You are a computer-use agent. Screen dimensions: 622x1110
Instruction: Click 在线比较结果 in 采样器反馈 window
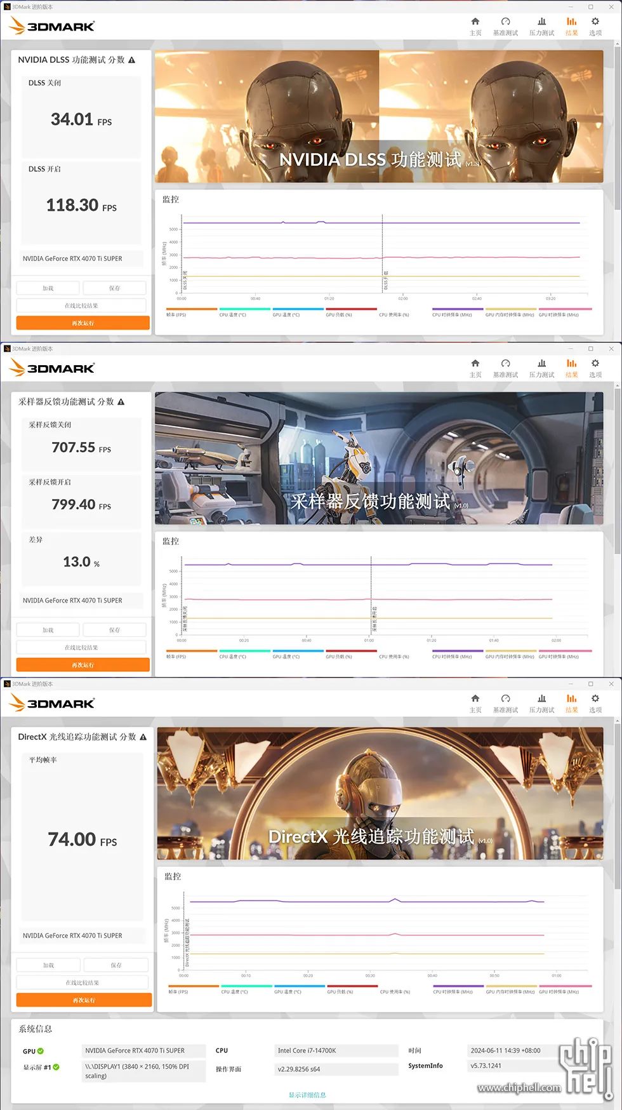point(81,647)
